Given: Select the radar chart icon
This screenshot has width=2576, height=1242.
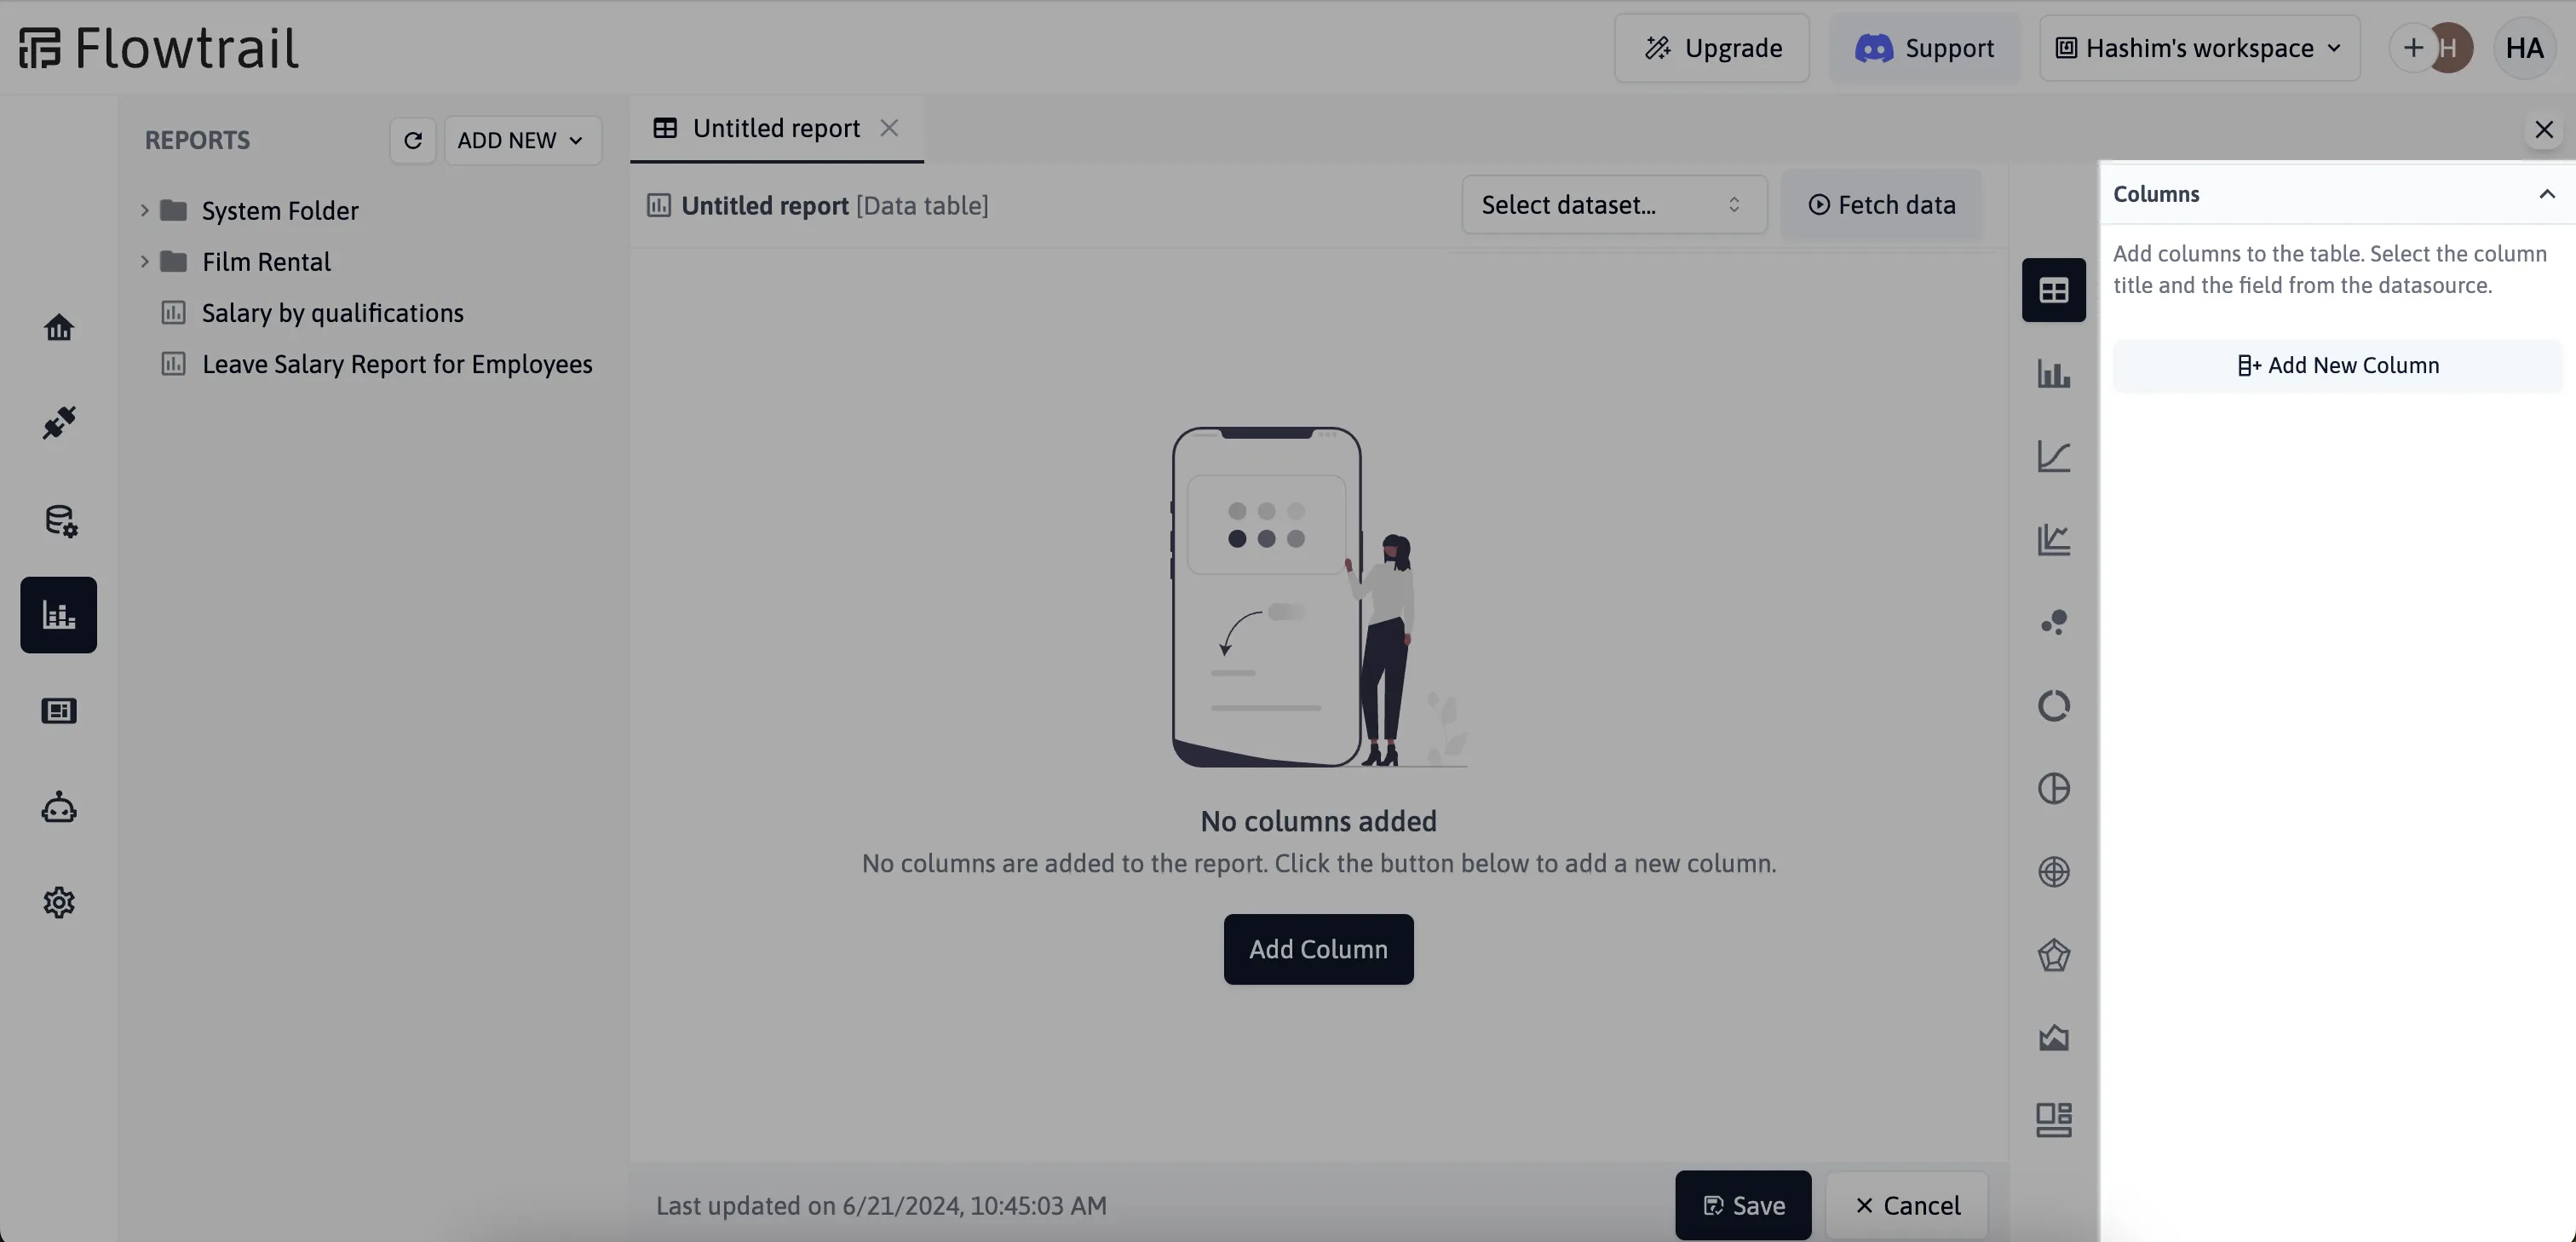Looking at the screenshot, I should pos(2054,954).
